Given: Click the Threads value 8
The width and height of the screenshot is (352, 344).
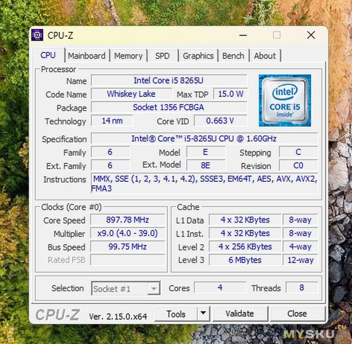Looking at the screenshot, I should [x=301, y=287].
